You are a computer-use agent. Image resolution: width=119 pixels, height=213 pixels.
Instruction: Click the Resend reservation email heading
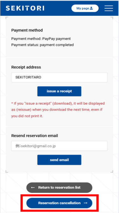35,136
